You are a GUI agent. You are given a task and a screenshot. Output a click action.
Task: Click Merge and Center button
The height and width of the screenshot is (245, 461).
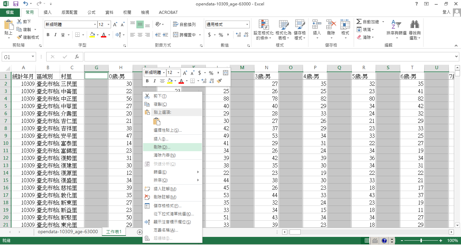tap(185, 35)
